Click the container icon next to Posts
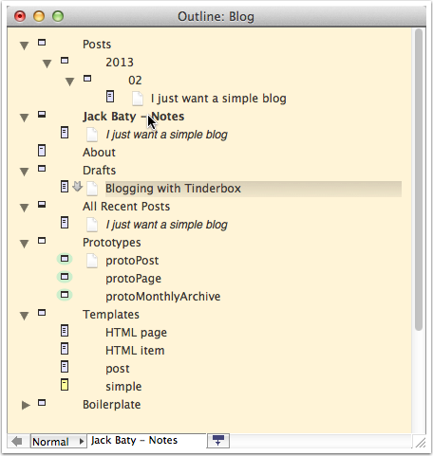Image resolution: width=433 pixels, height=456 pixels. point(42,42)
